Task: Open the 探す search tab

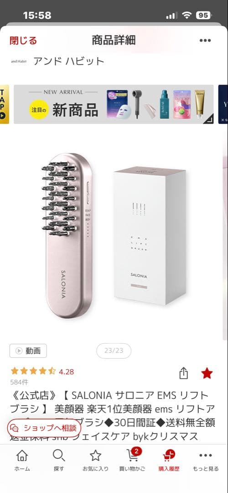Action: [x=59, y=460]
